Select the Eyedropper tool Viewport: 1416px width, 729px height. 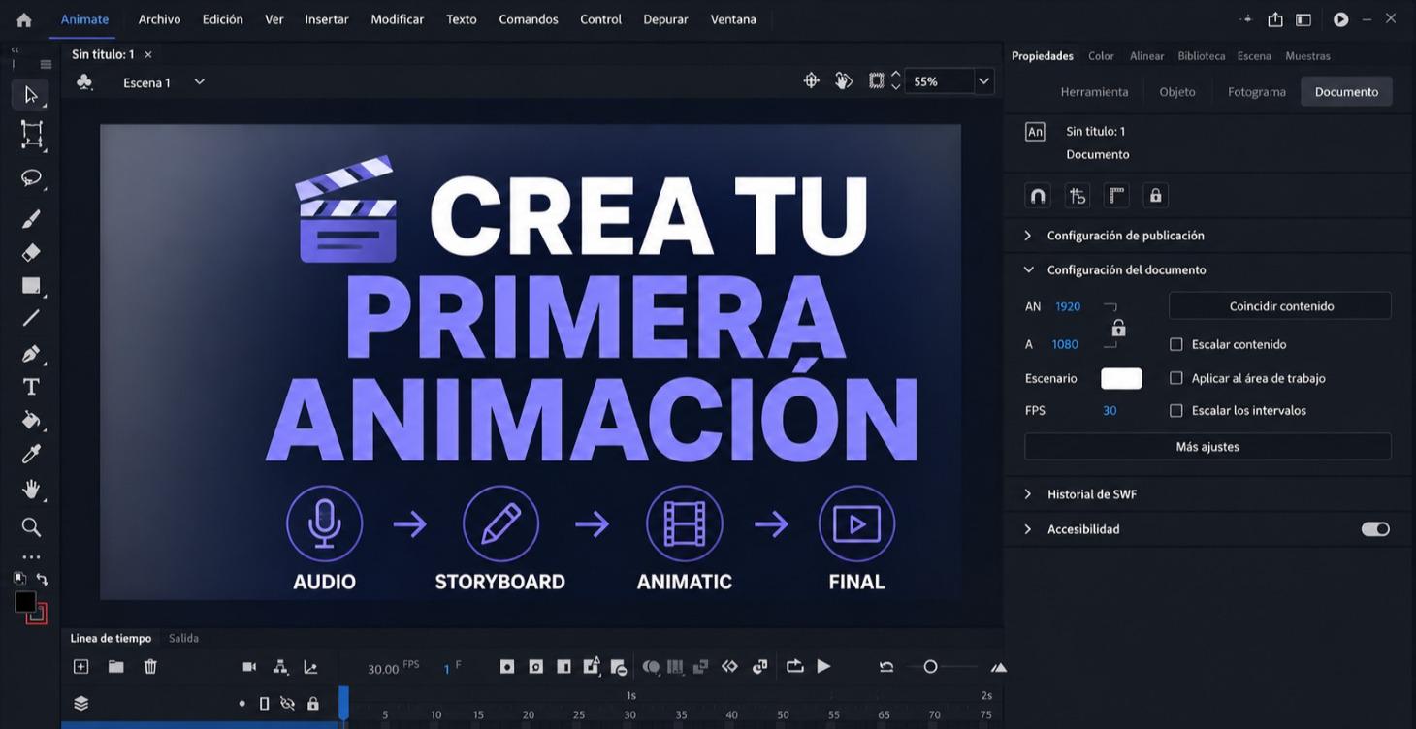(31, 455)
